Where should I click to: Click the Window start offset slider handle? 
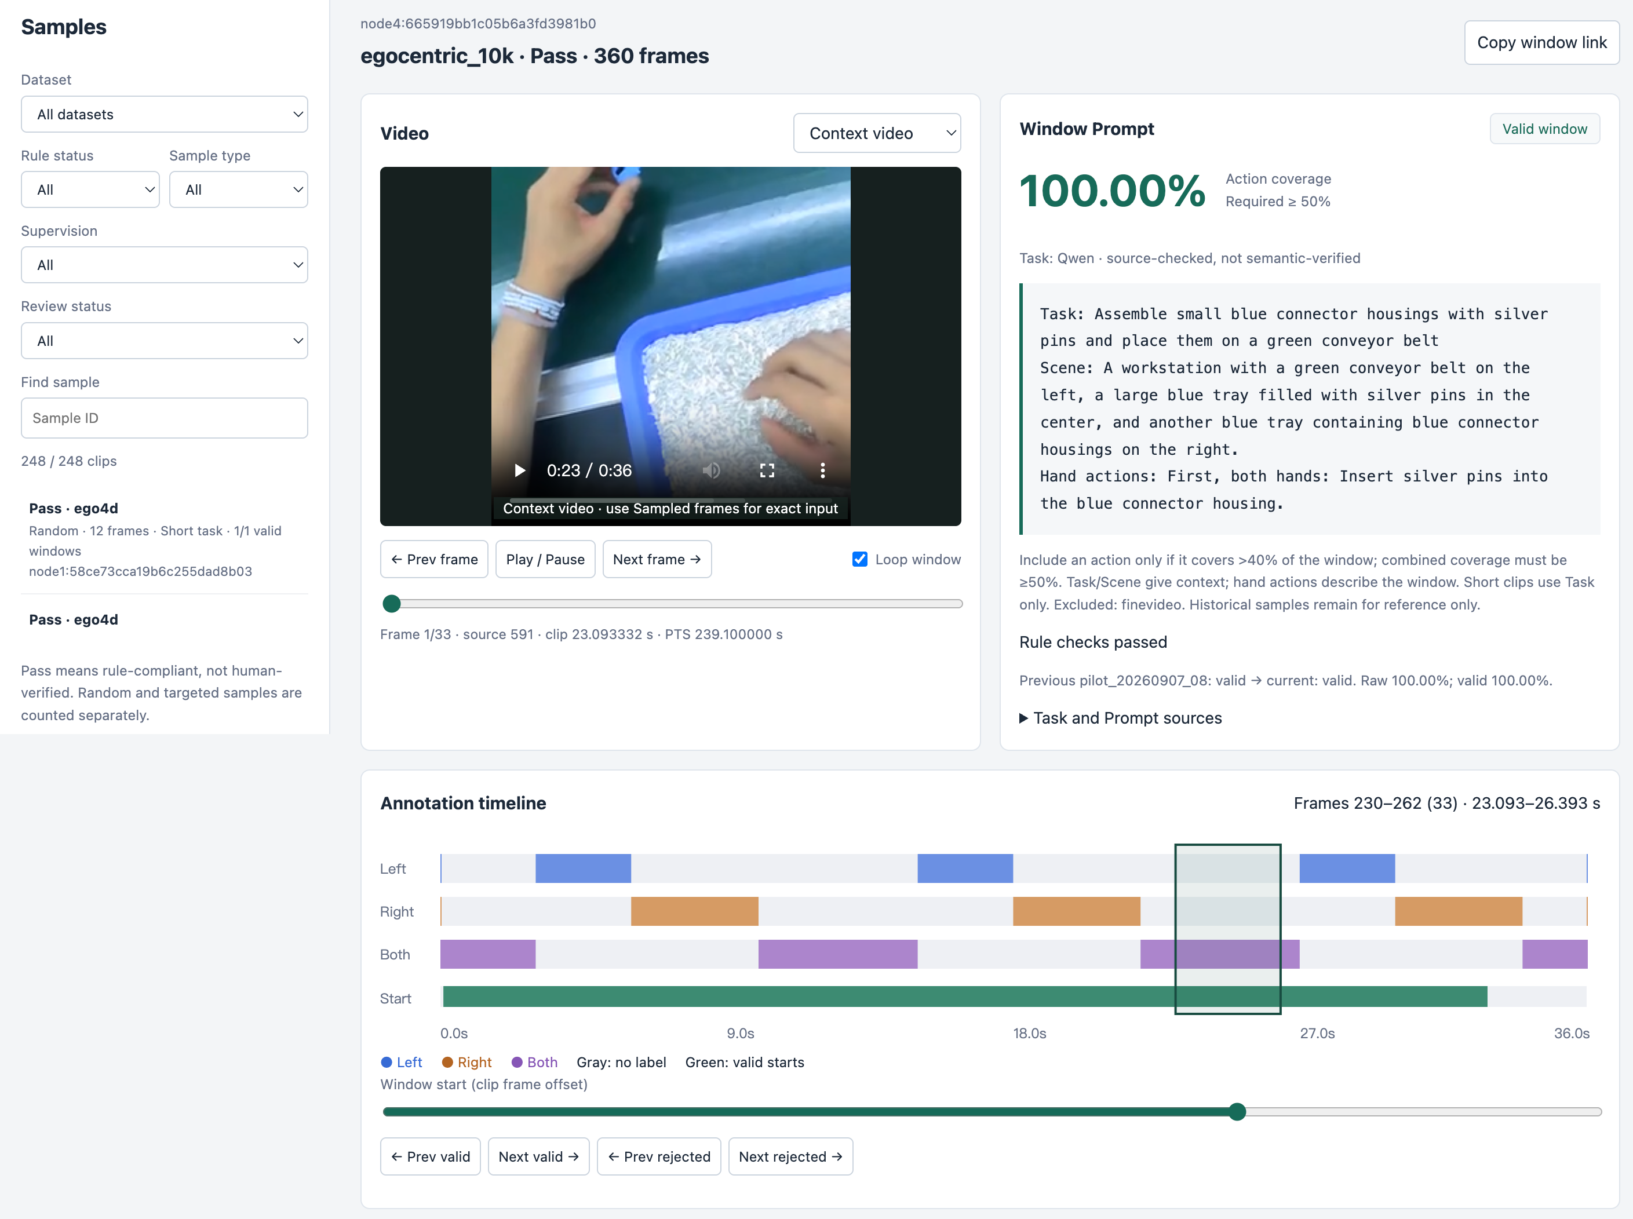point(1237,1112)
